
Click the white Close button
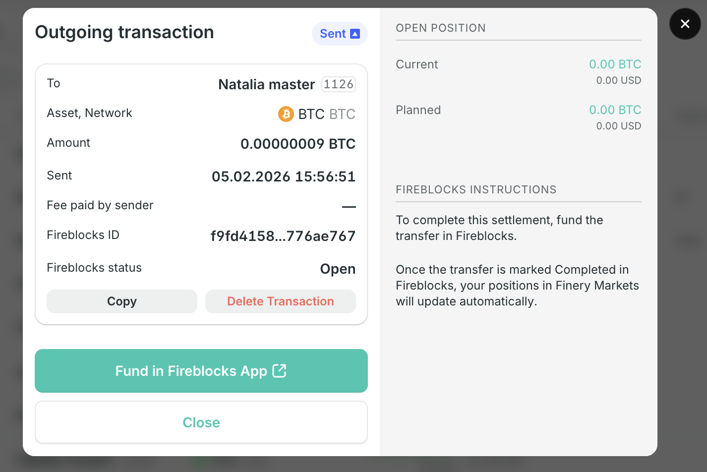(x=201, y=422)
